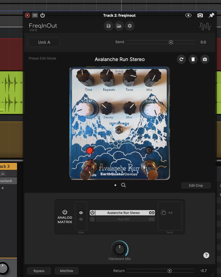Toggle power for Run left slot
Image resolution: width=221 pixels, height=277 pixels.
(x=92, y=219)
